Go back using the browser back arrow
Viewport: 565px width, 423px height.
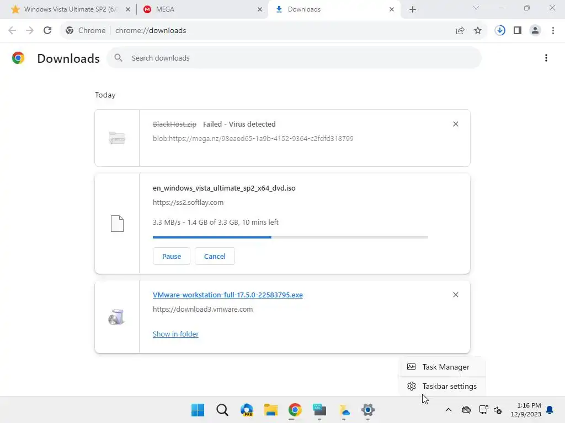point(12,31)
